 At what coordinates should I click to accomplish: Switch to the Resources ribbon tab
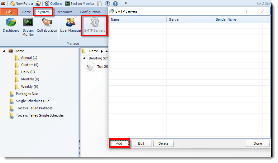[x=65, y=12]
